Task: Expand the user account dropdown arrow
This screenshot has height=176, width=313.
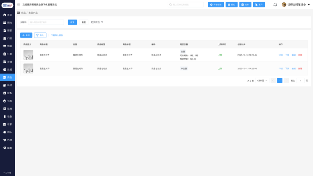Action: click(x=309, y=4)
